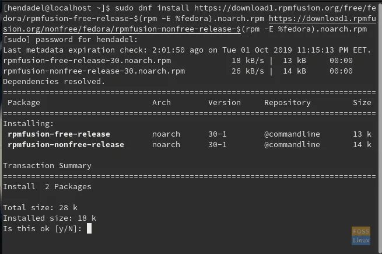Viewport: 382px width, 254px height.
Task: Click the 'Dependencies resolved.' line
Action: (x=54, y=82)
